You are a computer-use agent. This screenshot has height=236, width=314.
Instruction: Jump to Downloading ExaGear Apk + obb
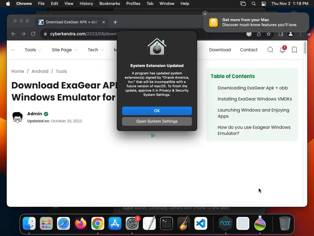pyautogui.click(x=253, y=88)
